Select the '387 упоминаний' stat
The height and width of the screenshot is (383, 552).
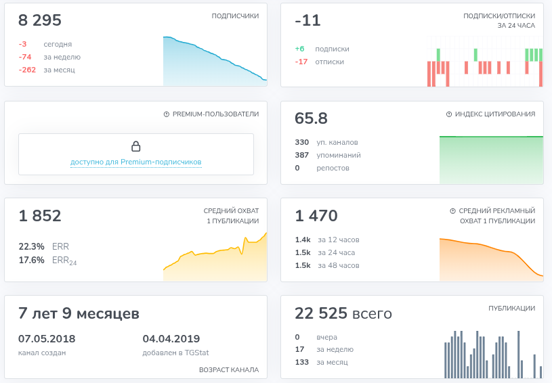tap(328, 155)
